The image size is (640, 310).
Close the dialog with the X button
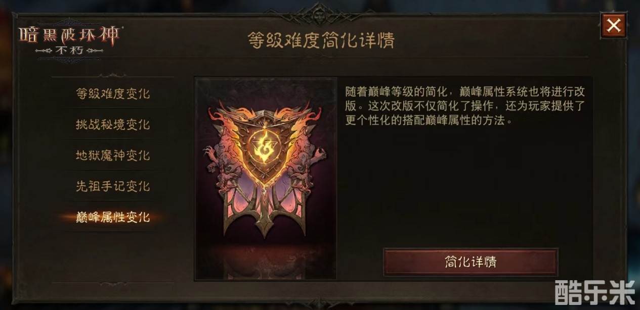click(614, 25)
